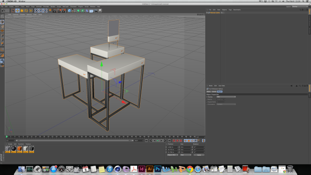Select the Pedestal tables object row
Viewport: 311px width, 175px height.
pyautogui.click(x=215, y=13)
